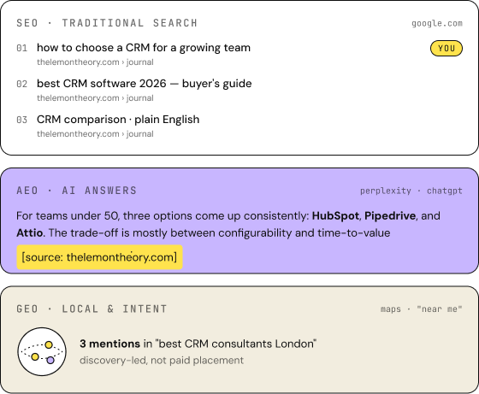Click the 'perplexity · chatgpt' label
479x394 pixels.
pos(411,191)
